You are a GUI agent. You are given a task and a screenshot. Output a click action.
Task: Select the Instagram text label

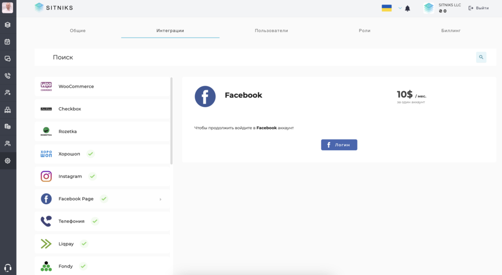(x=70, y=176)
